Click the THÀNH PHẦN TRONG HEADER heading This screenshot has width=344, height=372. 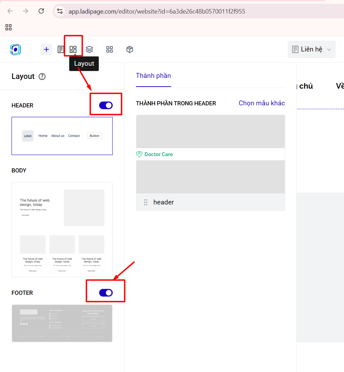pyautogui.click(x=176, y=104)
